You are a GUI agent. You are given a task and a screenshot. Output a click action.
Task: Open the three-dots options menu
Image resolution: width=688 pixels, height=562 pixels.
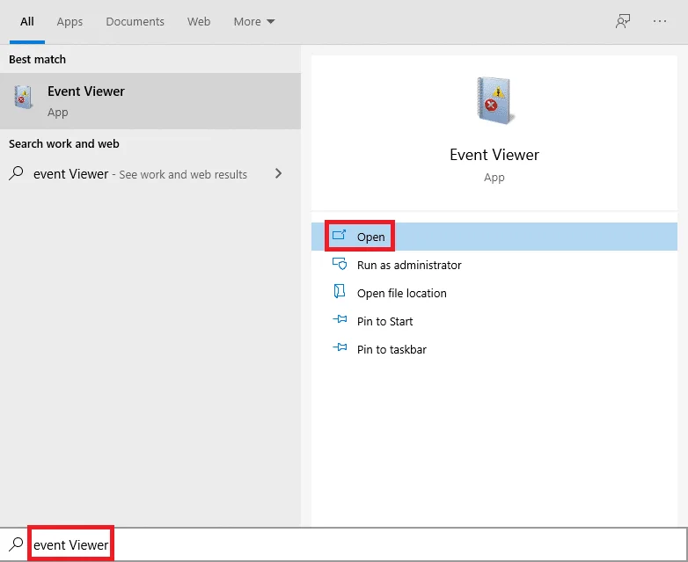click(x=660, y=21)
